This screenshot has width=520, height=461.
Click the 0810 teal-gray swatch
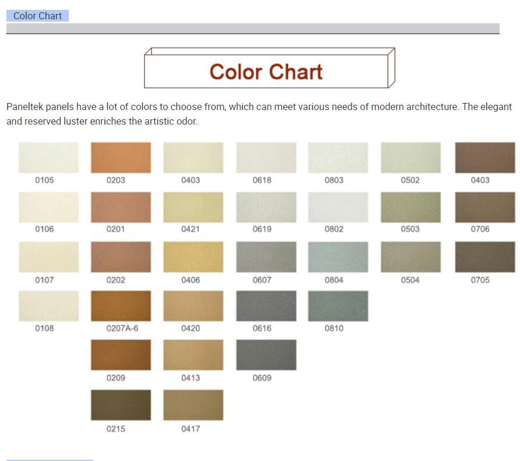coord(338,306)
